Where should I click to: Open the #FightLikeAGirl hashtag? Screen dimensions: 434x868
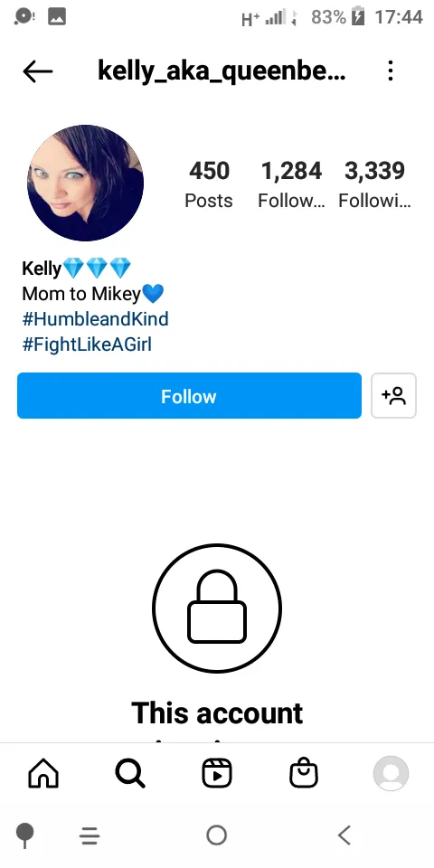tap(87, 344)
